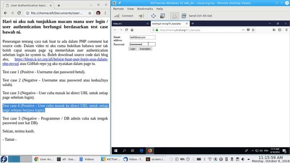Click the Login button

point(133,49)
